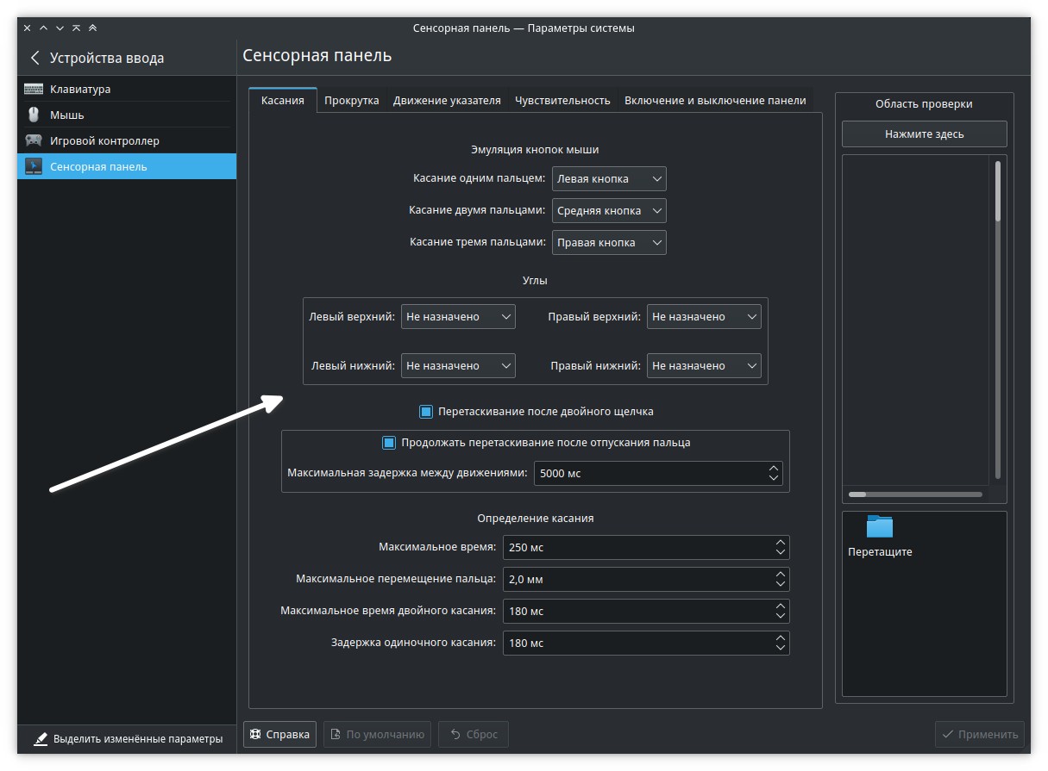The image size is (1048, 771).
Task: Disable Продолжать перетаскивание после отпускания пальца
Action: point(389,443)
